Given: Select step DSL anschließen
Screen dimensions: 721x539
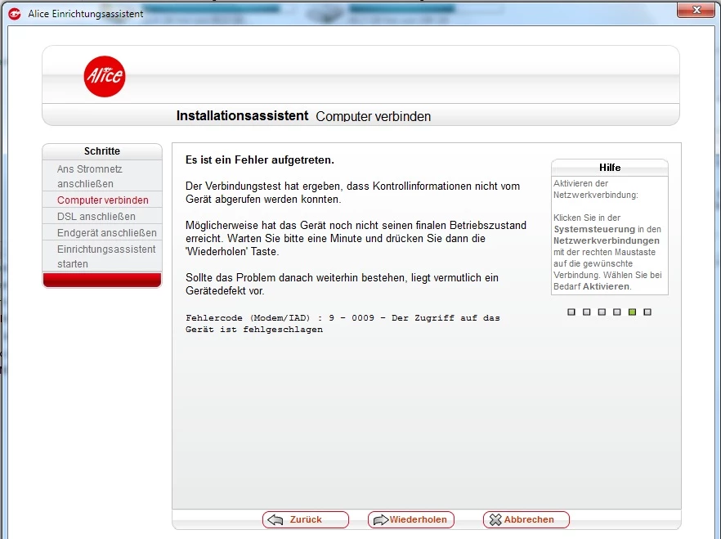Looking at the screenshot, I should point(102,216).
